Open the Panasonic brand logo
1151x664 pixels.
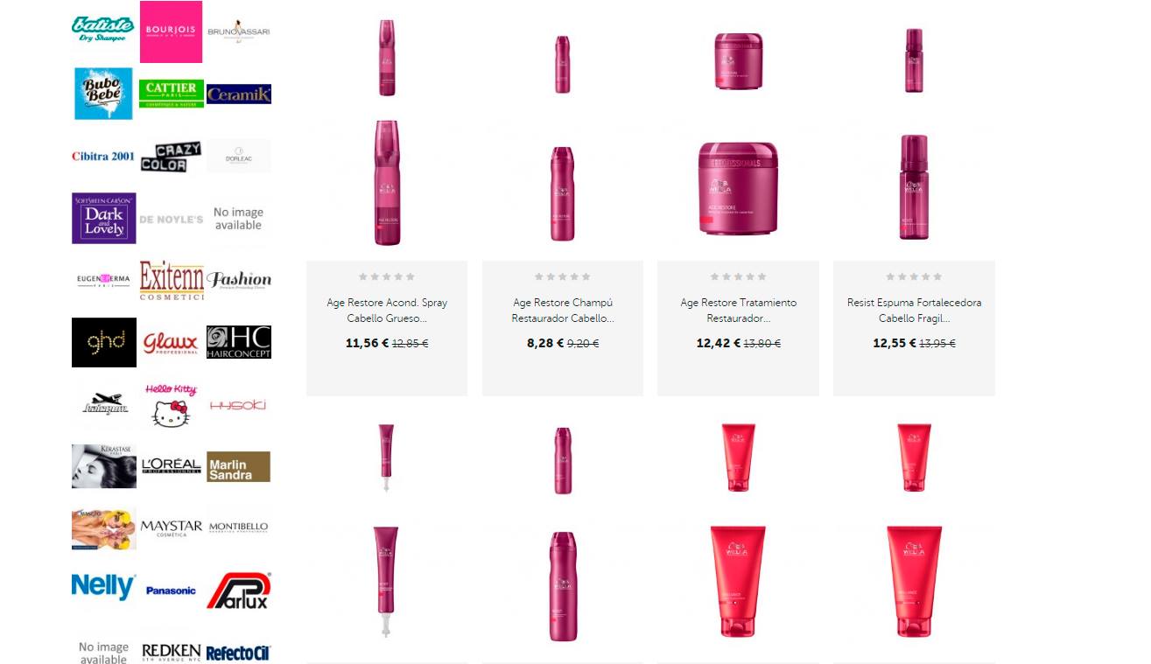coord(172,591)
